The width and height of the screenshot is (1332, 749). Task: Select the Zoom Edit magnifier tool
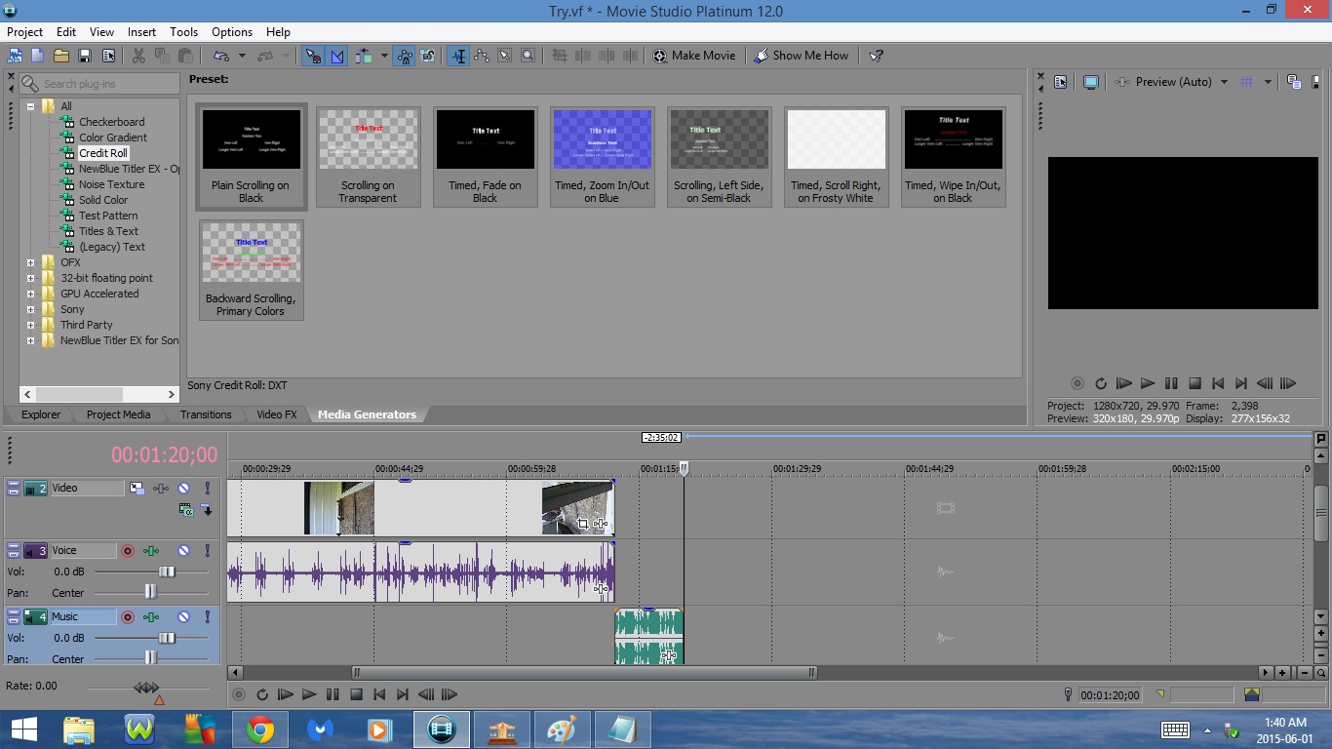528,56
